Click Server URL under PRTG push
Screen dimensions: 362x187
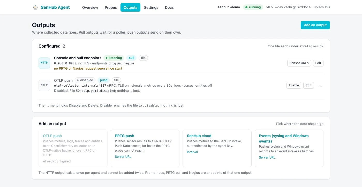coord(123,157)
